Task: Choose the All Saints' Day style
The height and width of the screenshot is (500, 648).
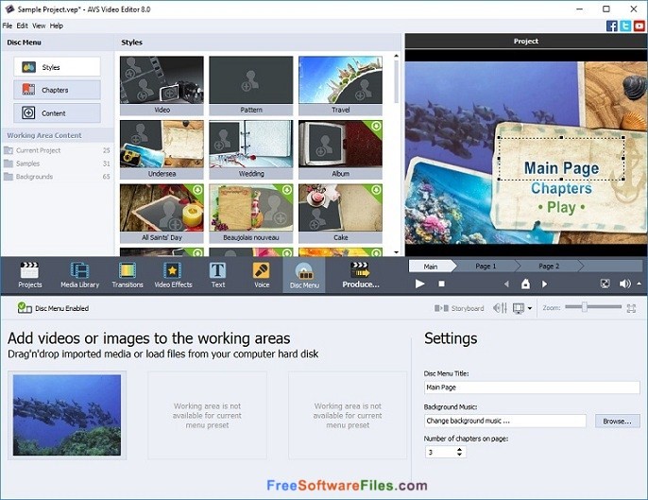Action: tap(162, 214)
